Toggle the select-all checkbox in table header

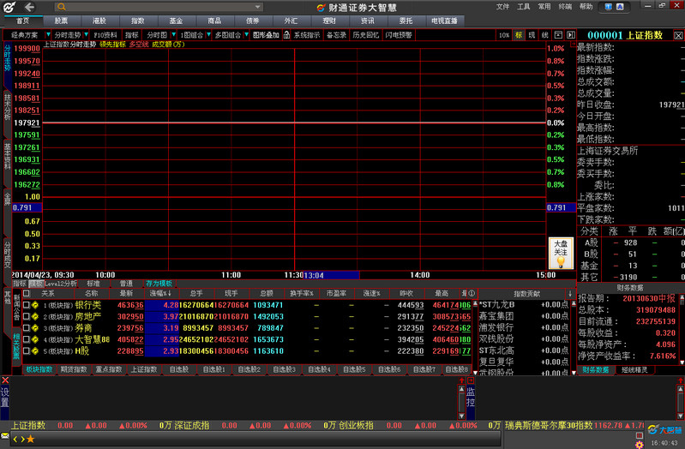(27, 293)
